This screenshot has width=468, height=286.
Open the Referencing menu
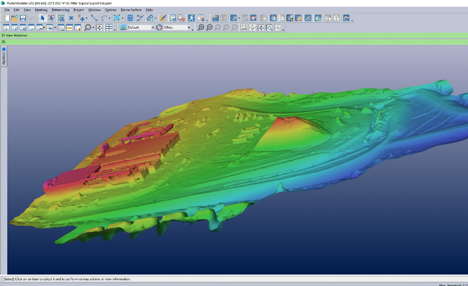(x=60, y=10)
